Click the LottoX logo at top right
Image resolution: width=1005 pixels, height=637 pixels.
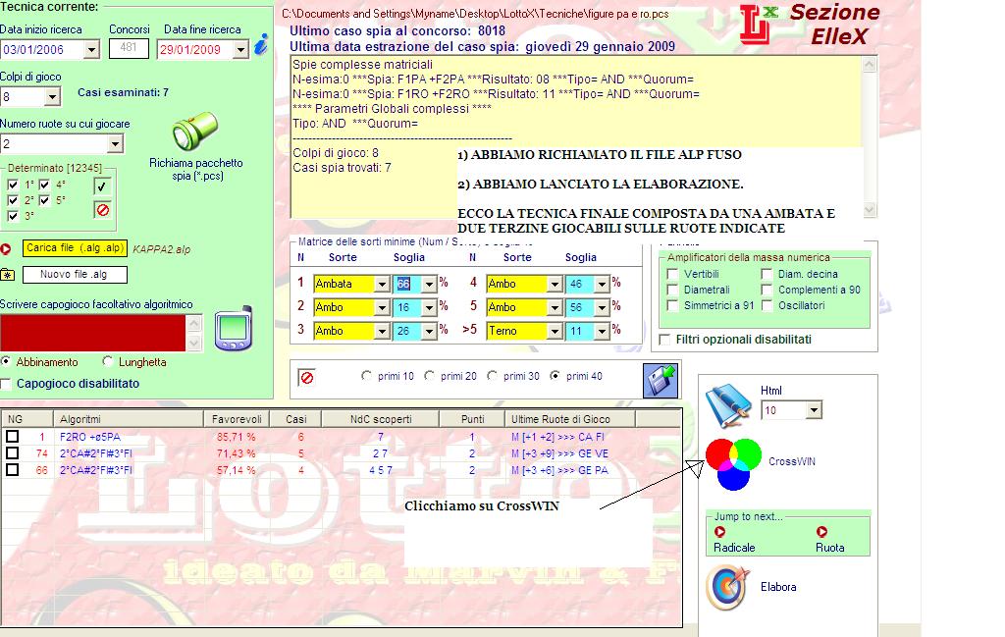click(x=759, y=25)
